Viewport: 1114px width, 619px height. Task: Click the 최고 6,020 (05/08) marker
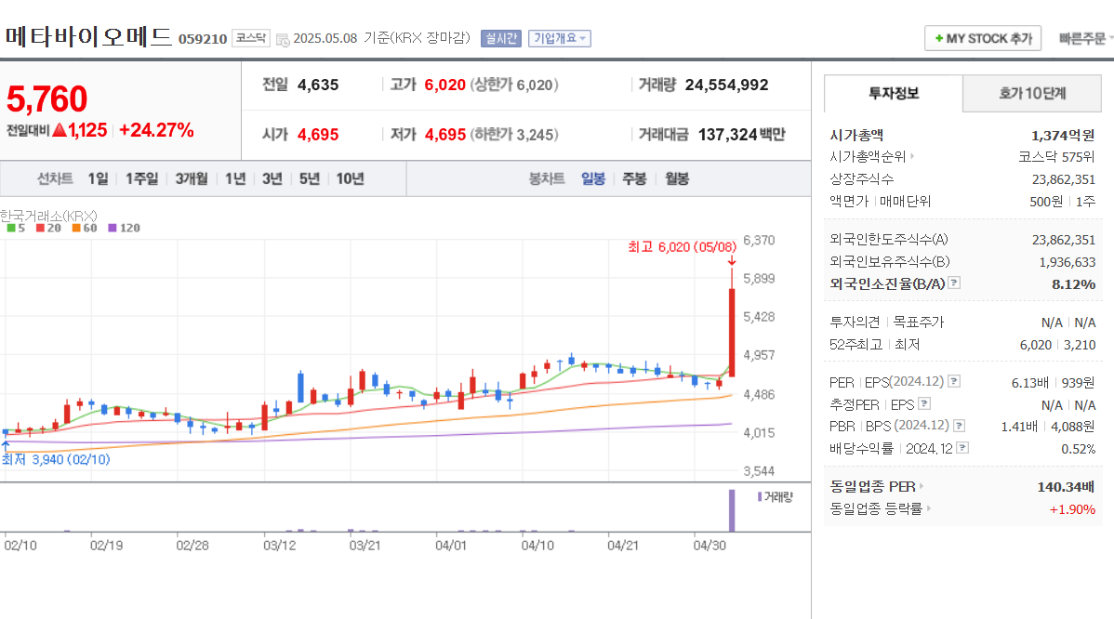(682, 247)
